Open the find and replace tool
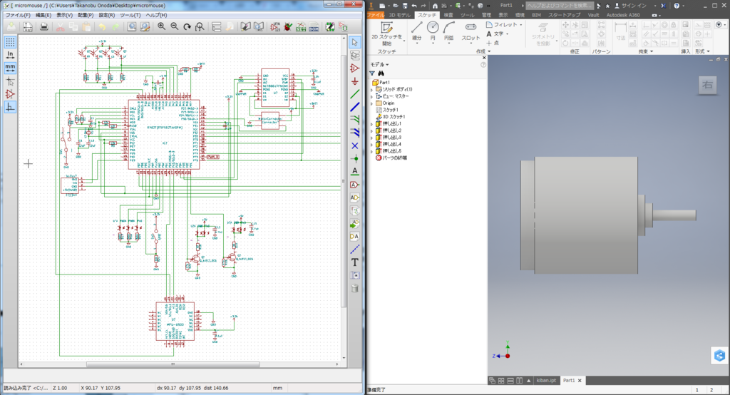 (x=145, y=27)
